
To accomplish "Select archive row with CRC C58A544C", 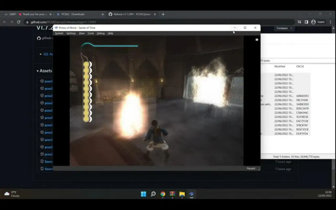I will tap(286, 113).
